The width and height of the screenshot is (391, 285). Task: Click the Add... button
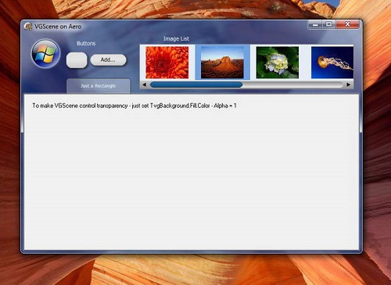[108, 60]
